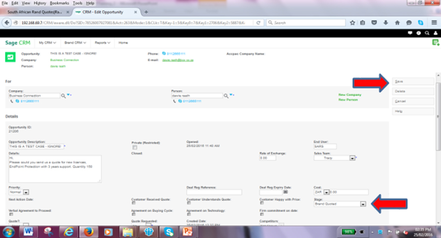Viewport: 441px width, 238px height.
Task: Tick Customer Understands Quote checkbox
Action: coord(189,203)
